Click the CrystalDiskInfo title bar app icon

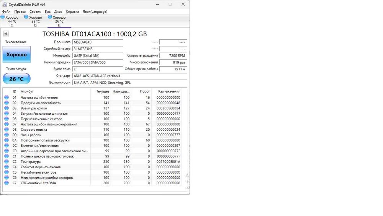point(5,4)
